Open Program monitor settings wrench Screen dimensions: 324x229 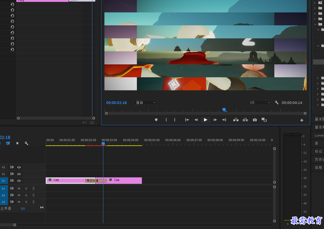pos(277,102)
